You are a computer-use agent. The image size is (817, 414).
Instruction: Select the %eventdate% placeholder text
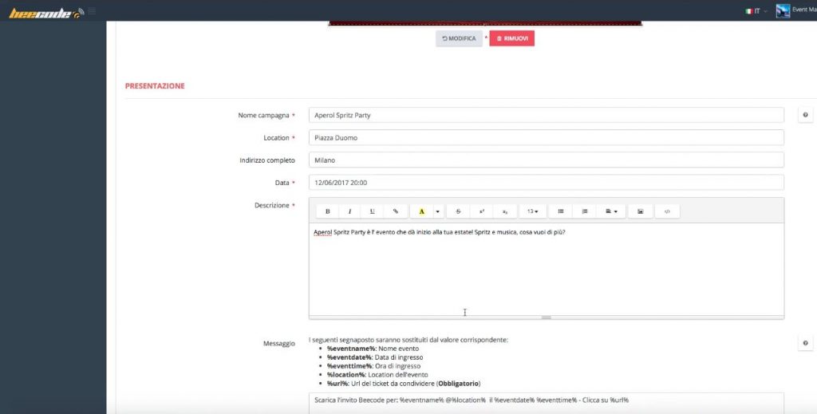[349, 357]
